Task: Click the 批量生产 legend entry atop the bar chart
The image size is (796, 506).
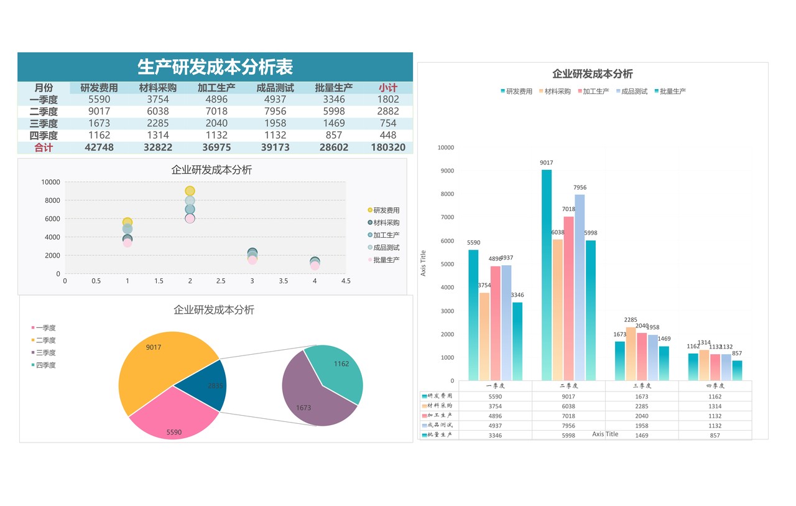Action: 670,91
